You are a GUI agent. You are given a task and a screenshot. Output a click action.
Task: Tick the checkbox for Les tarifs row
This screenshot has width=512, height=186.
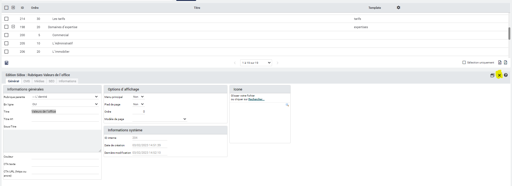pyautogui.click(x=6, y=19)
